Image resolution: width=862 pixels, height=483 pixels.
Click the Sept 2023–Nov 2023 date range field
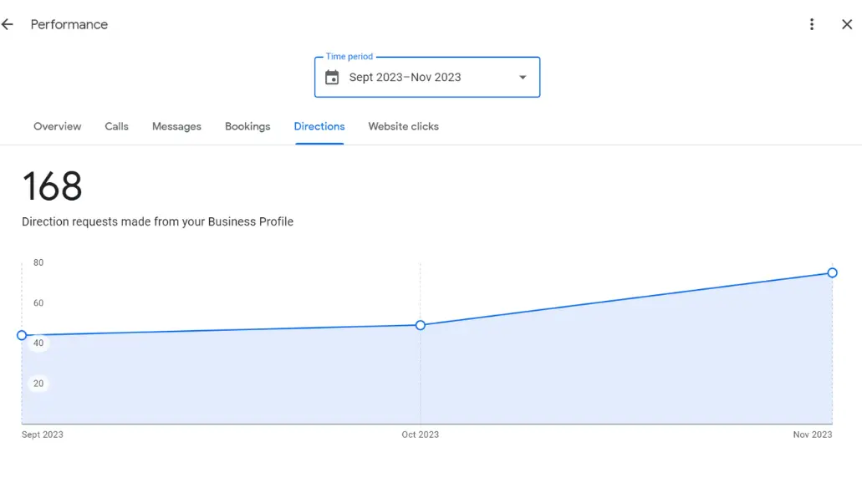[x=427, y=77]
